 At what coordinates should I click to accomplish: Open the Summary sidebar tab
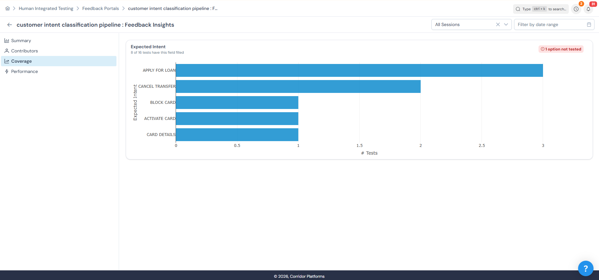coord(21,41)
